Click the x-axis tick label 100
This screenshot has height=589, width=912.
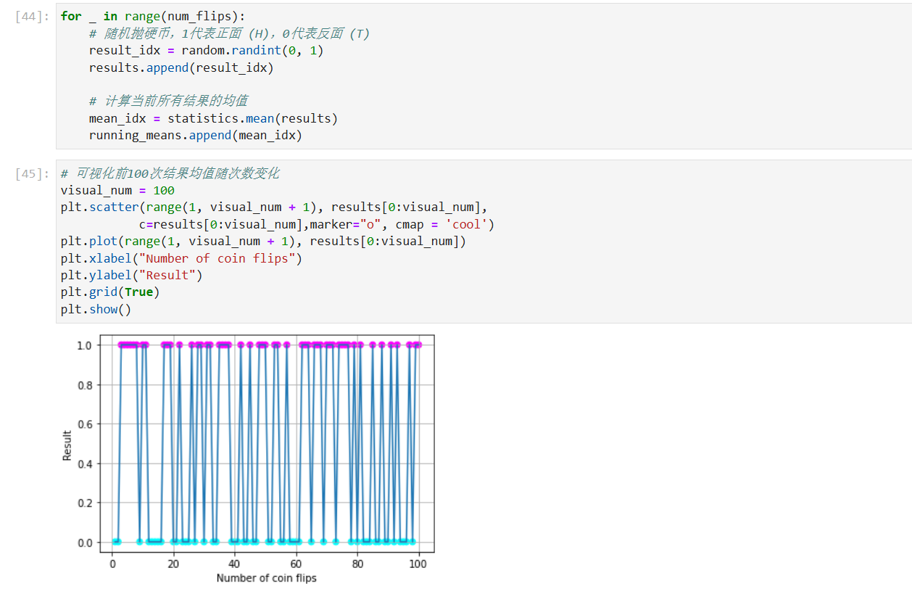[x=418, y=563]
